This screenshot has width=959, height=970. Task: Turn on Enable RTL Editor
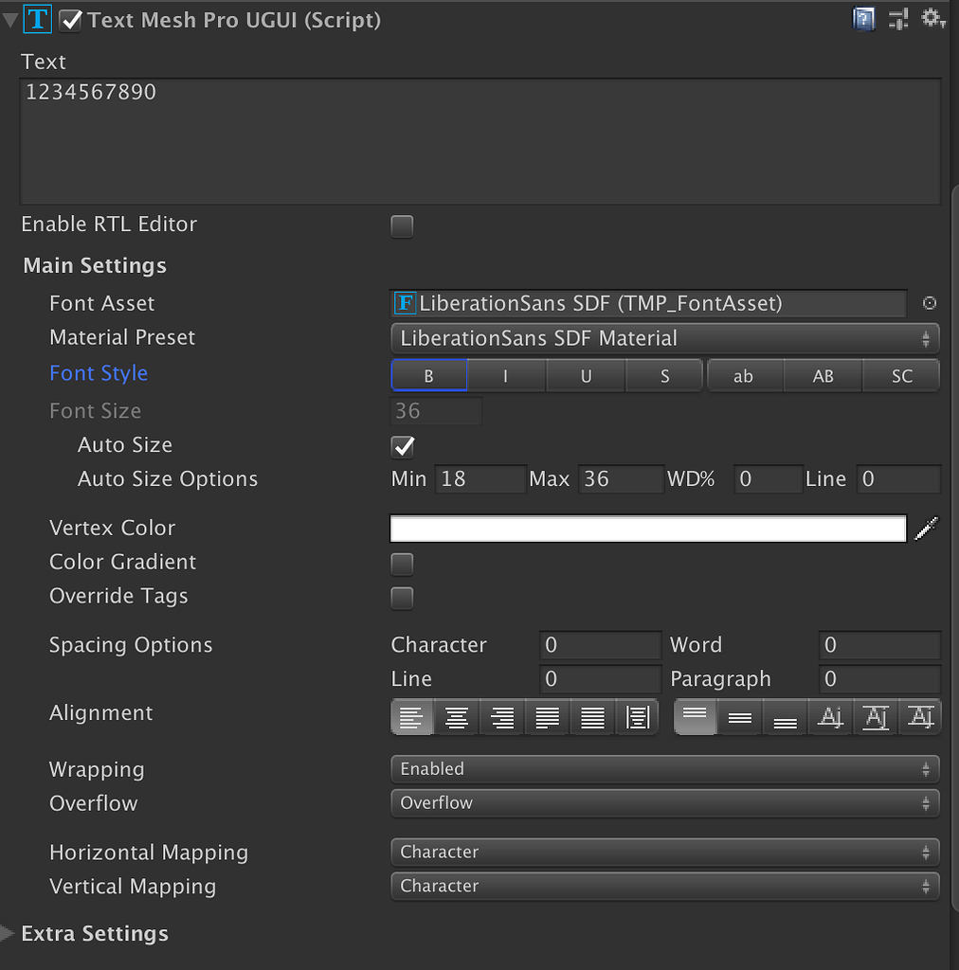(x=402, y=226)
